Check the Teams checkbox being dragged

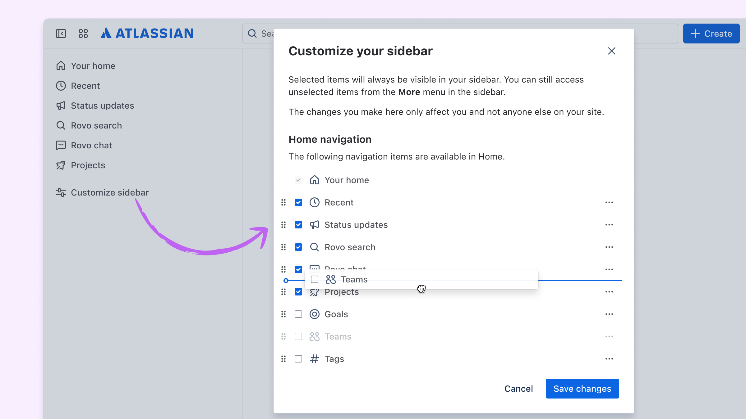[315, 279]
